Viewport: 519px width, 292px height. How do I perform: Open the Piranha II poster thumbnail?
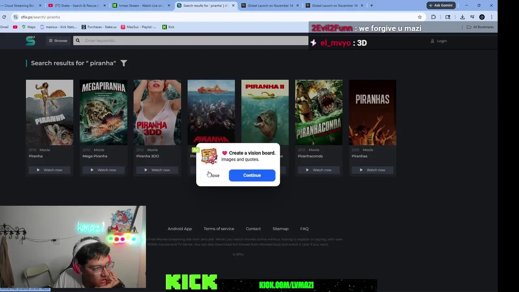[265, 112]
